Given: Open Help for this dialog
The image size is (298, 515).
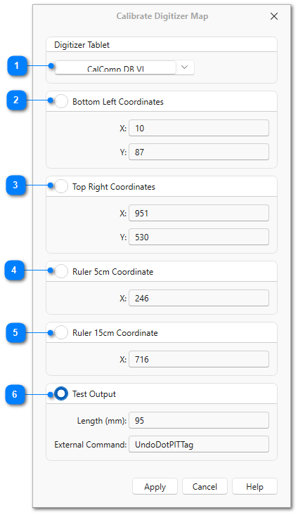Looking at the screenshot, I should [x=254, y=486].
